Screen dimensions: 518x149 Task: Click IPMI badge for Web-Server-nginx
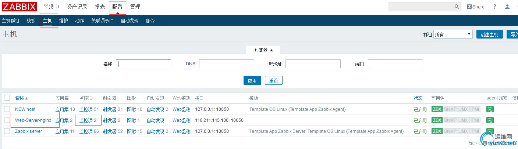(475, 120)
